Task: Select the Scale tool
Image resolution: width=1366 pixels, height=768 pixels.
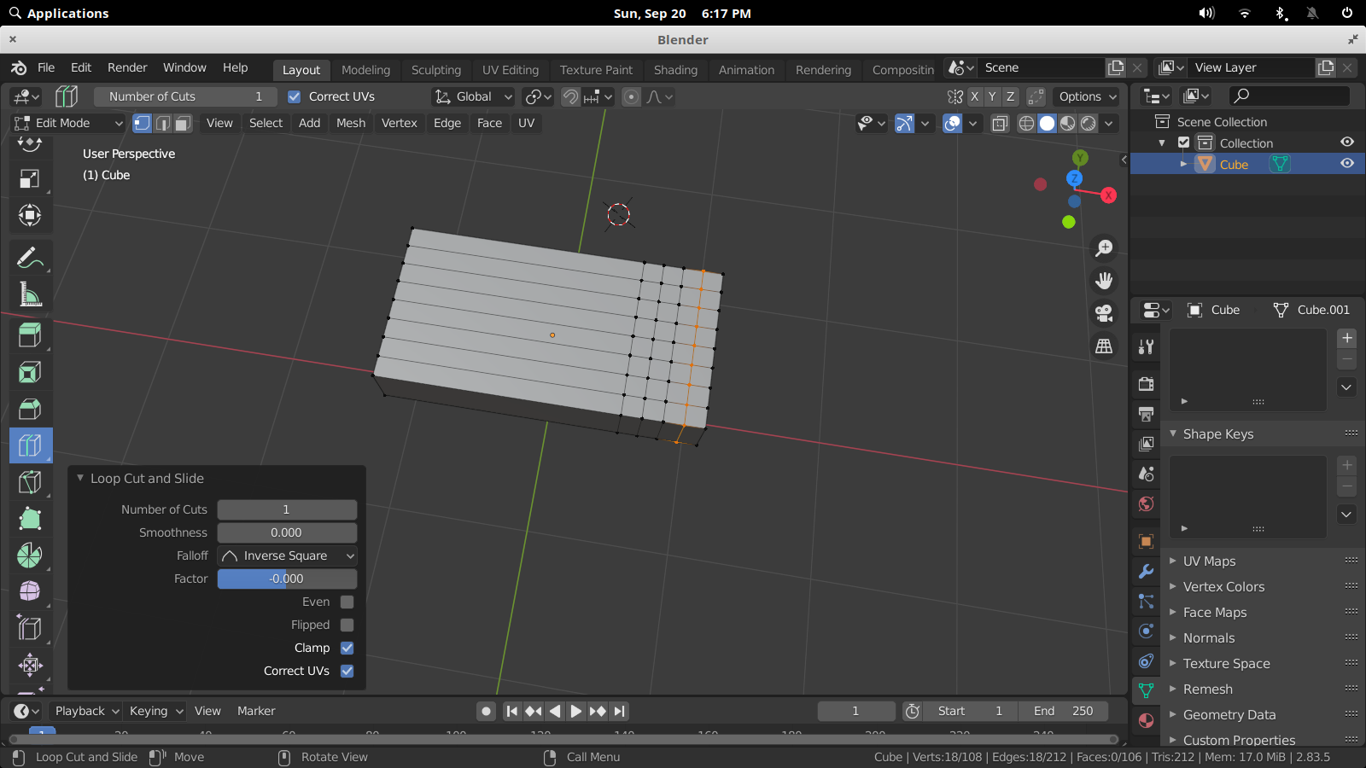Action: 30,178
